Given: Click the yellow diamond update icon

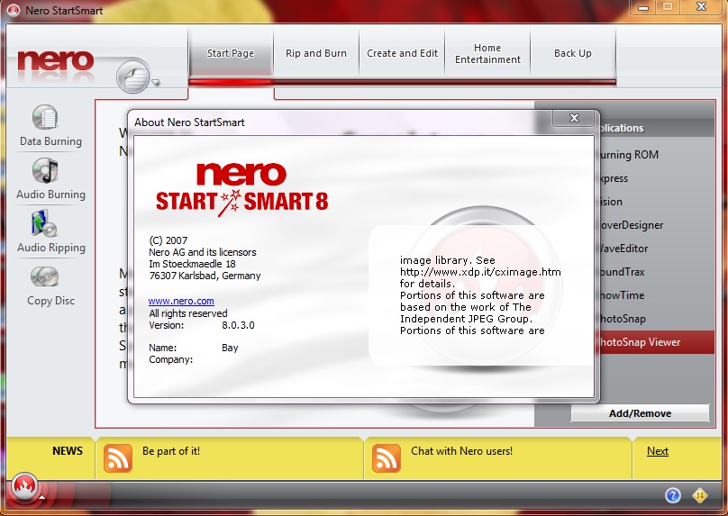Looking at the screenshot, I should [700, 495].
